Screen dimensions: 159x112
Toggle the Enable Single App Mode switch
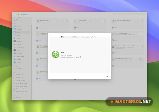(x=141, y=21)
